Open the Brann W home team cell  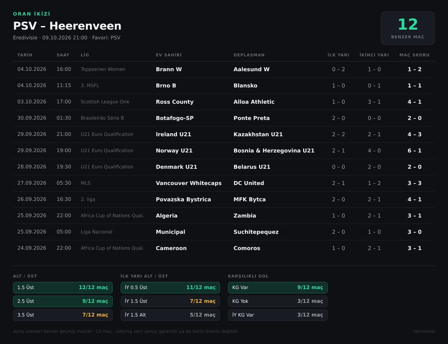click(169, 69)
